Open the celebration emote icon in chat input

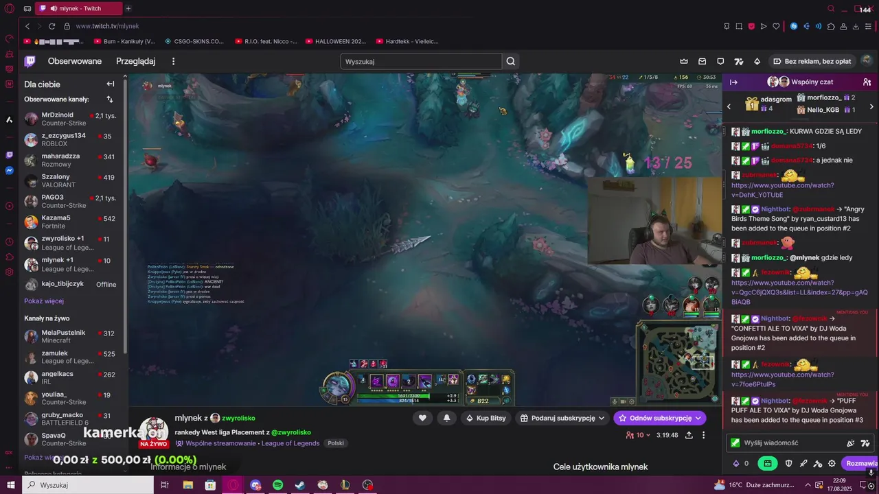pyautogui.click(x=851, y=443)
